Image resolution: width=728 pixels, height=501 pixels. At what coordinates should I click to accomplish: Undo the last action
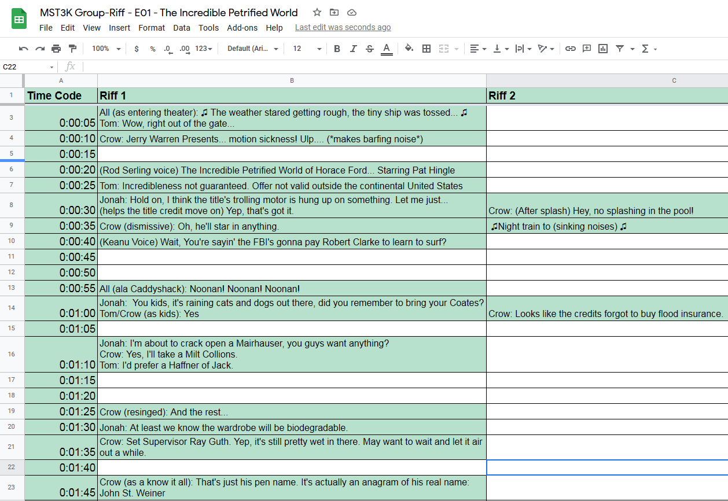point(24,49)
